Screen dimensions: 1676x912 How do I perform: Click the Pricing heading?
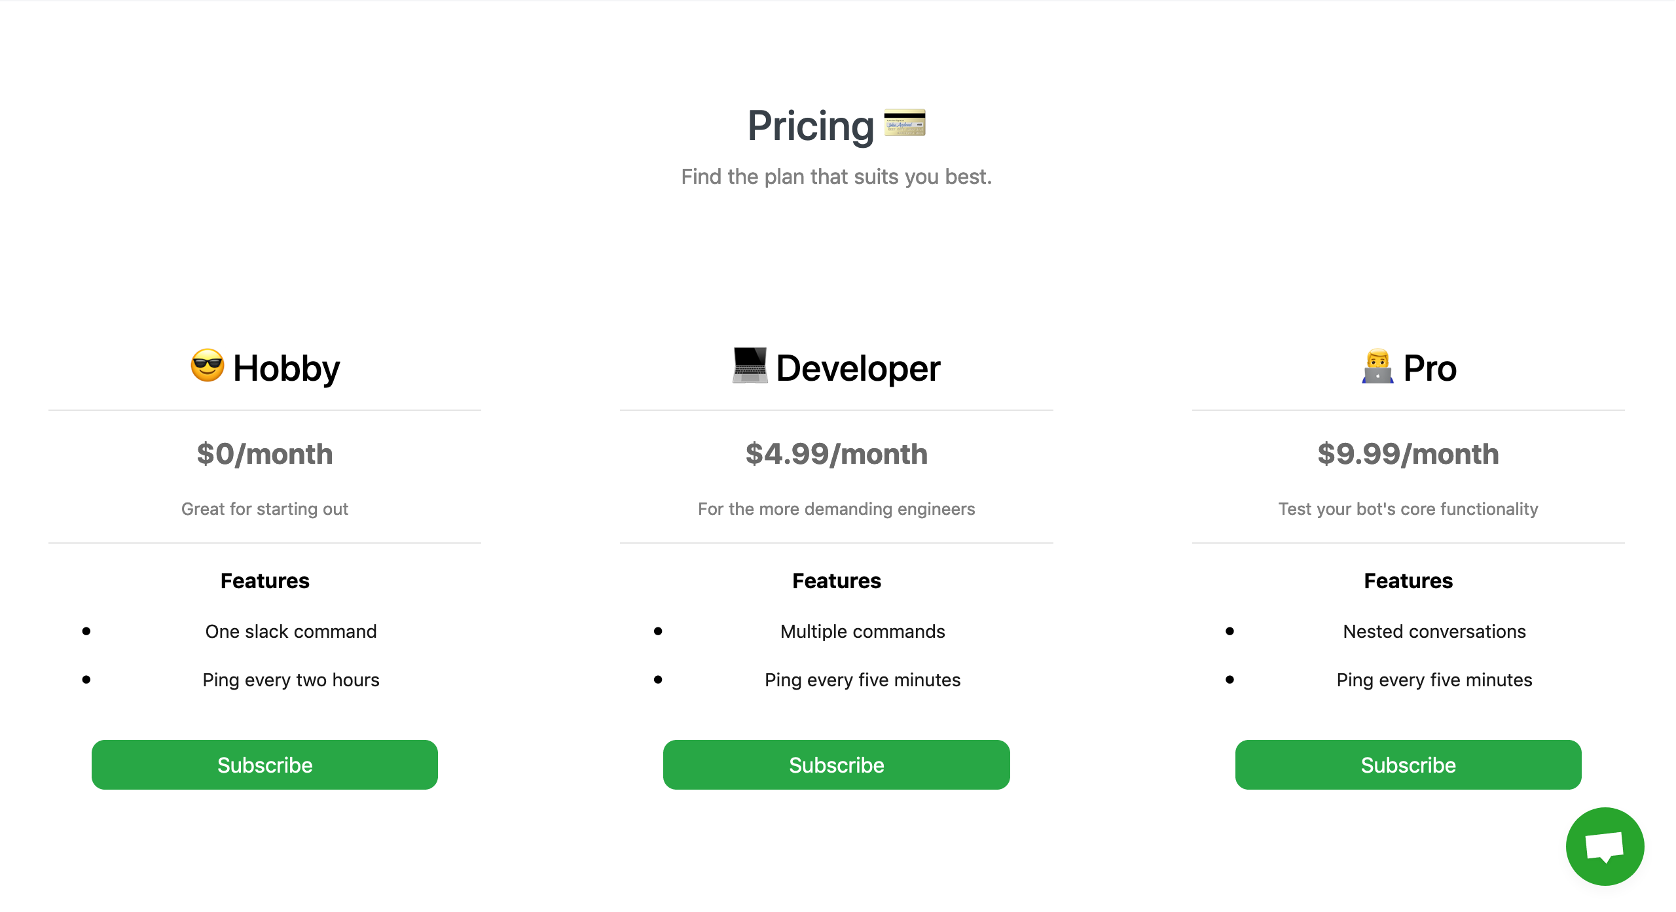811,126
